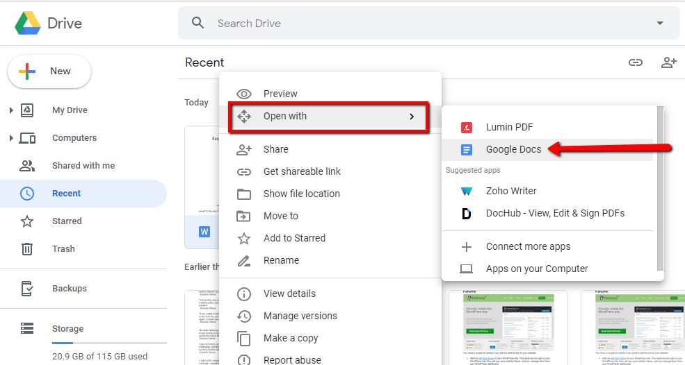Choose Report abuse

coord(330,360)
